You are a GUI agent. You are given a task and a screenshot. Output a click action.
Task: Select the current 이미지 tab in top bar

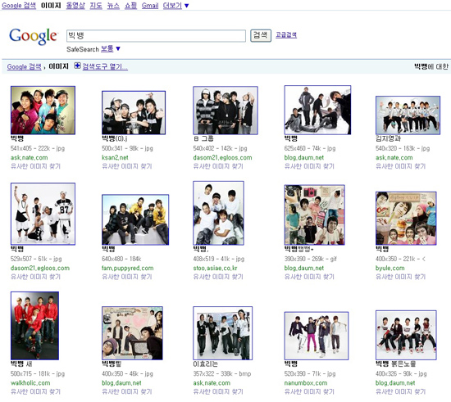51,6
